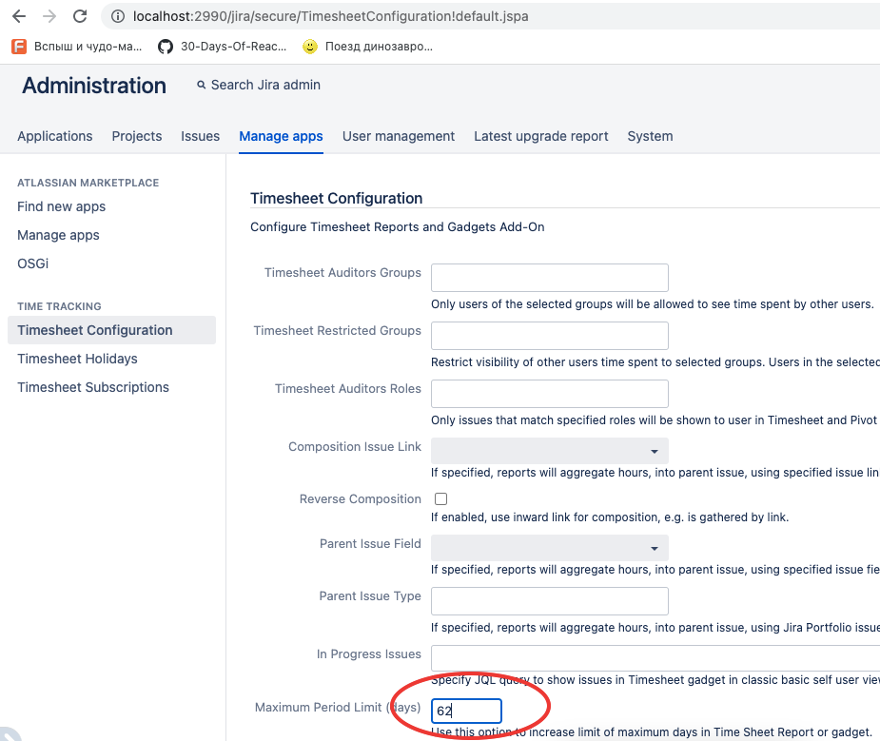Click the Reverse Composition label
Image resolution: width=880 pixels, height=741 pixels.
coord(361,498)
